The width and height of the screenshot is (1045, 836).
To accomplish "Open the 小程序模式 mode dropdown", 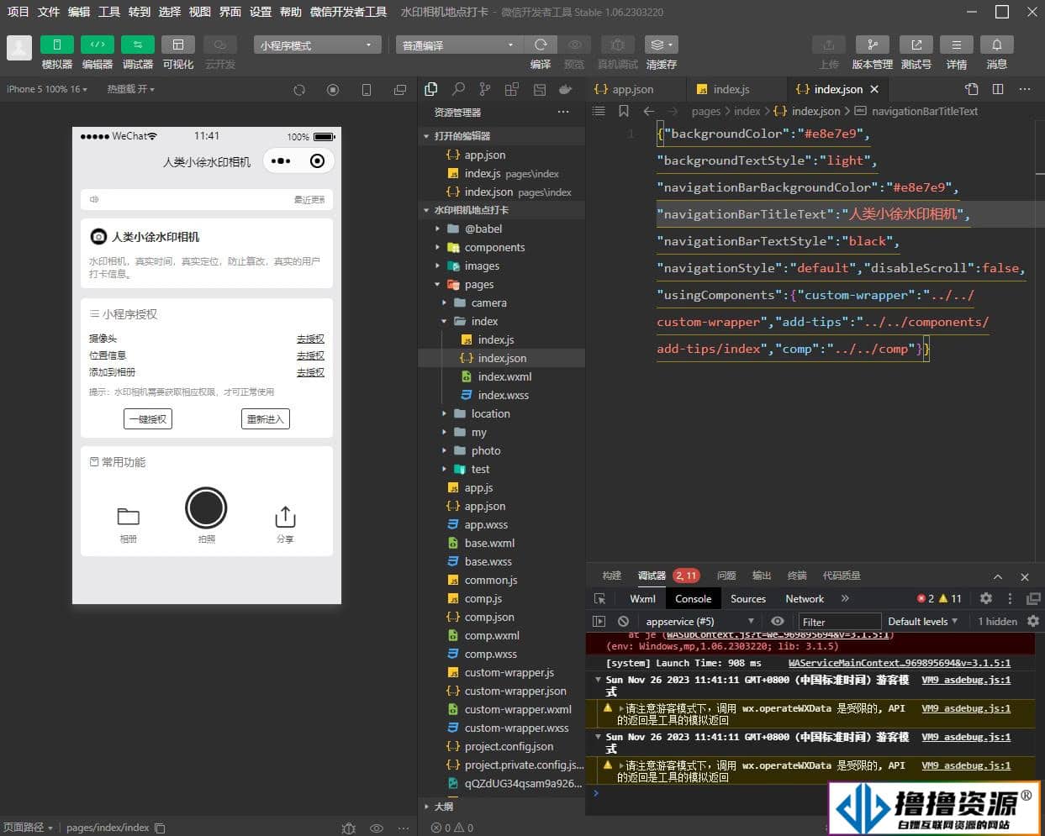I will click(317, 45).
